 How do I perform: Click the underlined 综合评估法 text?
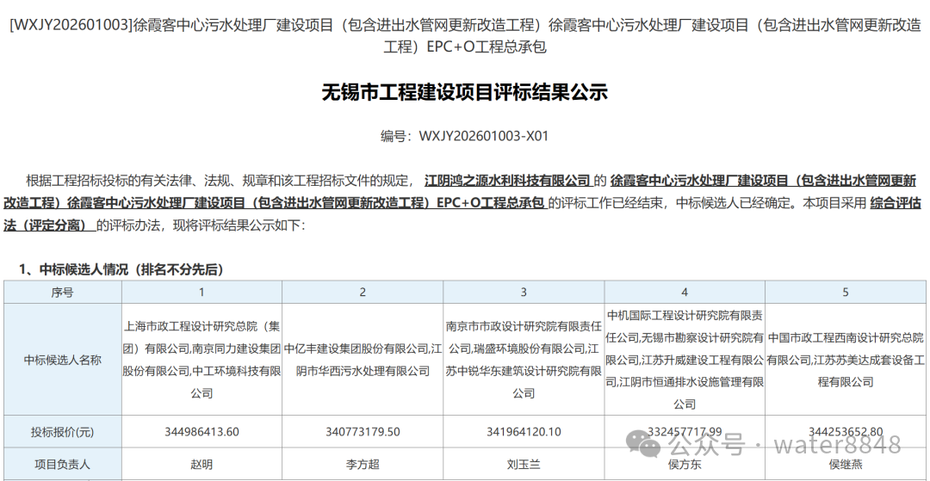point(462,214)
